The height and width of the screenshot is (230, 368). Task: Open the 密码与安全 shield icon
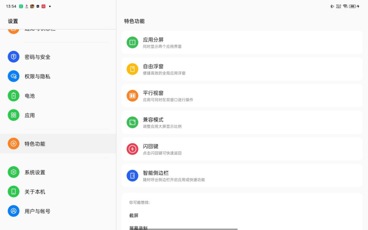13,57
